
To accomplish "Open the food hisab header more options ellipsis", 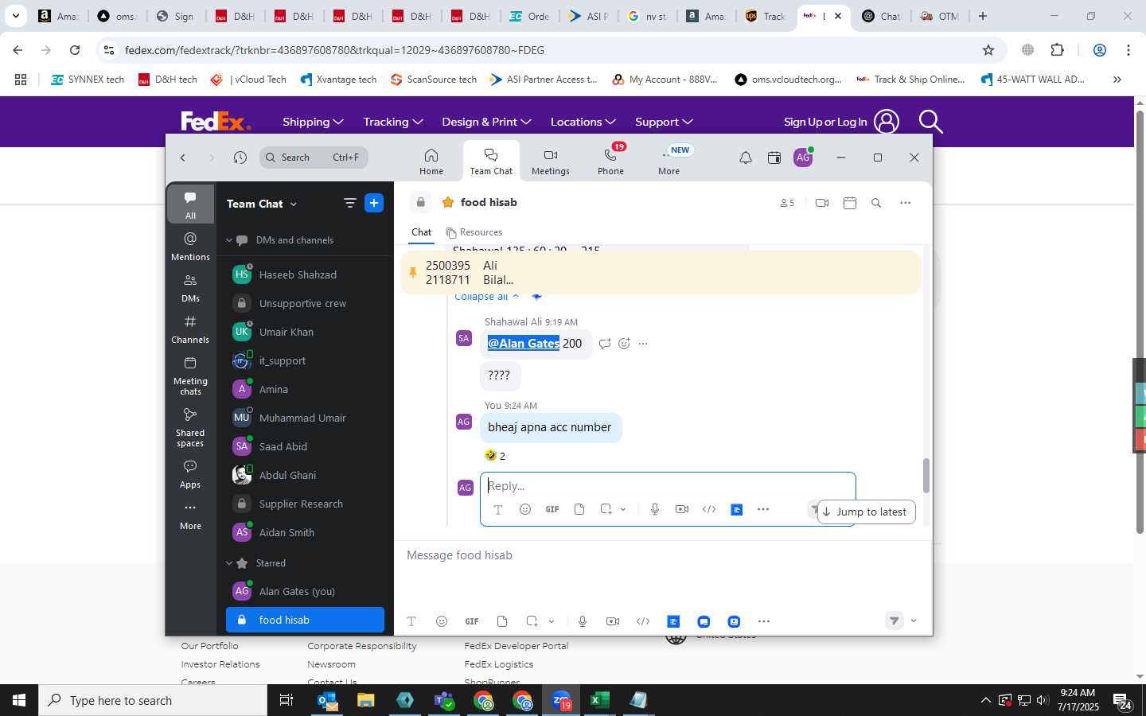I will tap(905, 203).
